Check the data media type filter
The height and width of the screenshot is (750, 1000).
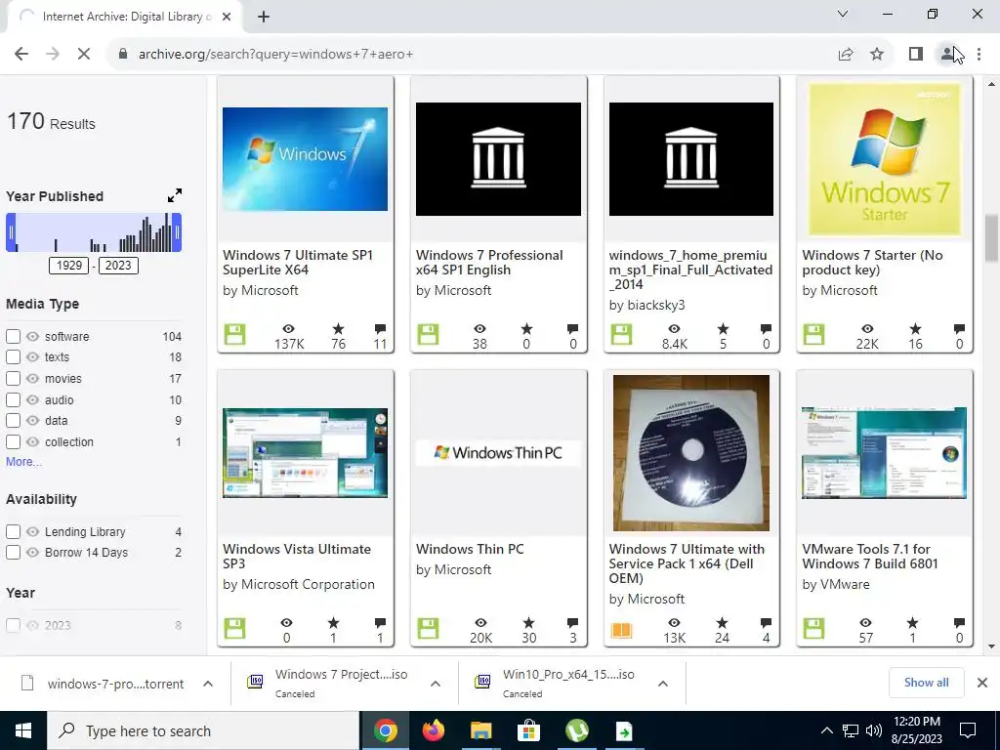click(x=13, y=421)
